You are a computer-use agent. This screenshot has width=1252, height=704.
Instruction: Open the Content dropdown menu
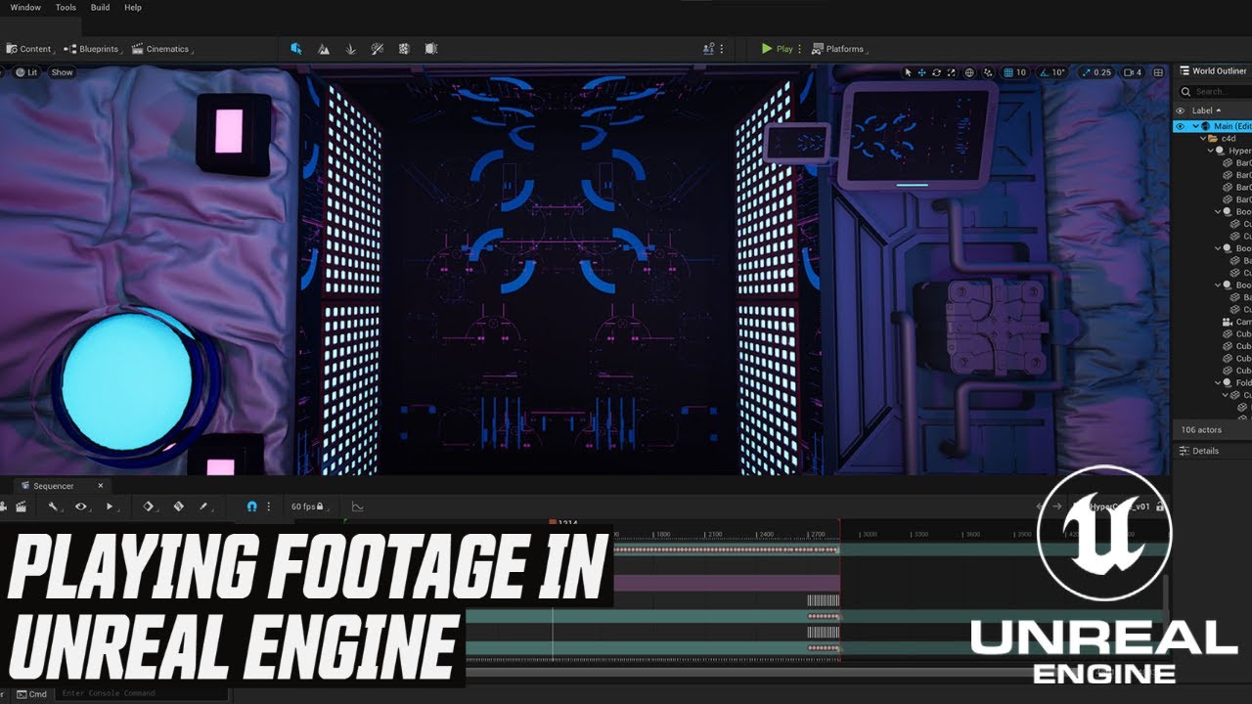point(29,49)
